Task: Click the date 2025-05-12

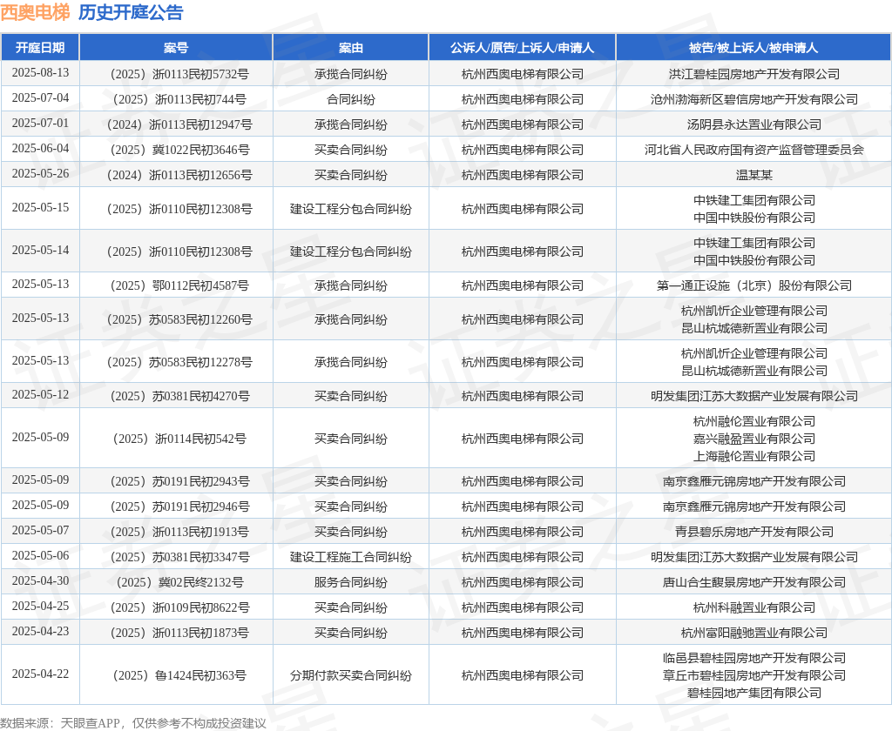Action: pos(40,394)
